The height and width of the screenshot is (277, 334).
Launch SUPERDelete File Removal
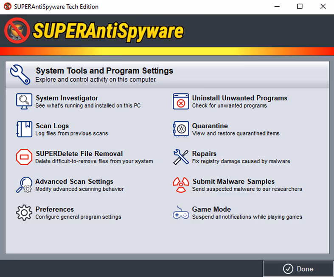[79, 154]
